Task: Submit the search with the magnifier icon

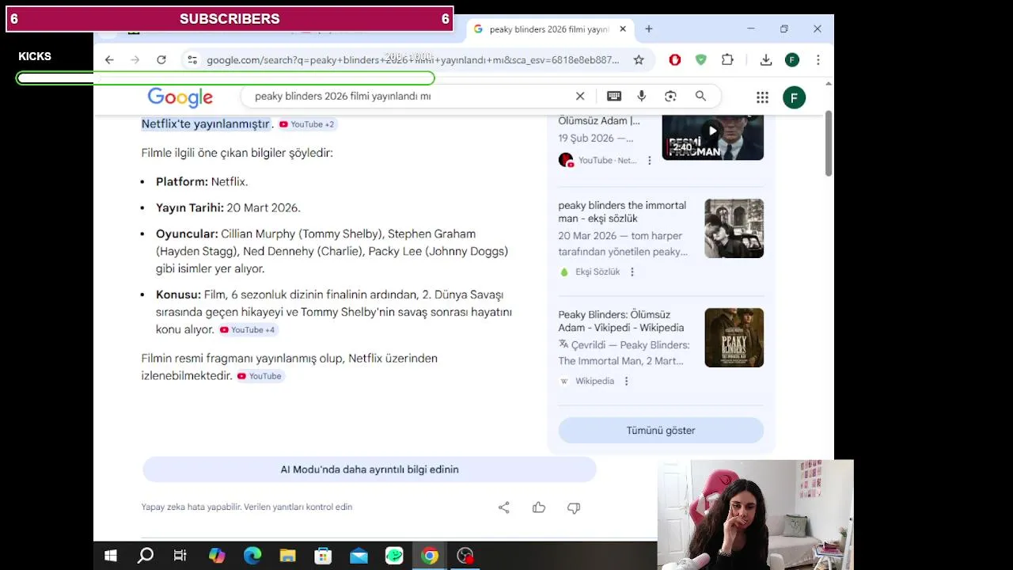Action: pos(700,96)
